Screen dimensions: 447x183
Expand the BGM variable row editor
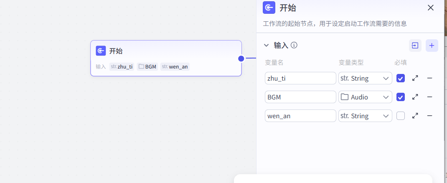point(415,97)
